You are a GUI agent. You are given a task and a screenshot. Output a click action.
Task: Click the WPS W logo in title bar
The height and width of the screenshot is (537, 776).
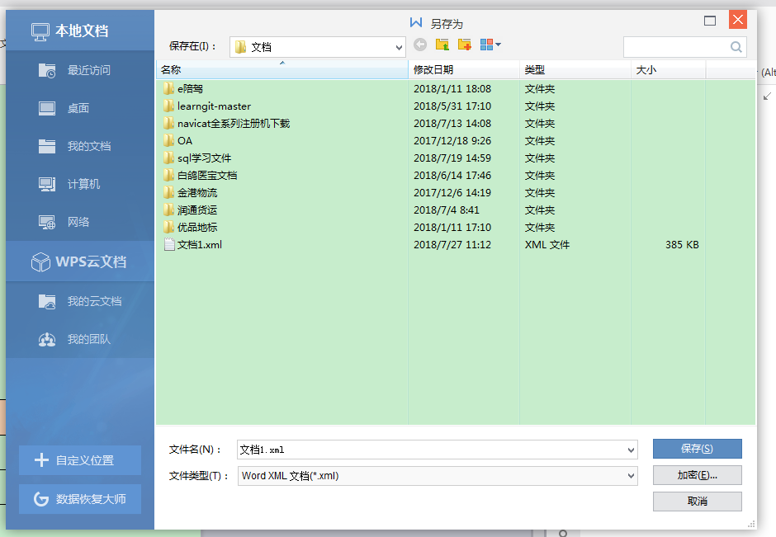pyautogui.click(x=416, y=23)
